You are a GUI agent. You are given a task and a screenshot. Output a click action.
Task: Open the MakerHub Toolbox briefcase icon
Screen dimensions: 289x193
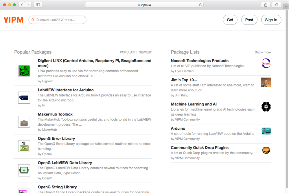(24, 122)
